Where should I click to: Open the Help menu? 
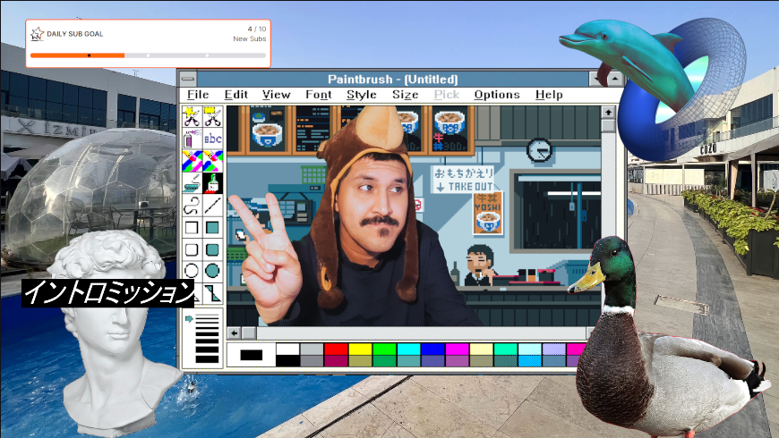549,95
